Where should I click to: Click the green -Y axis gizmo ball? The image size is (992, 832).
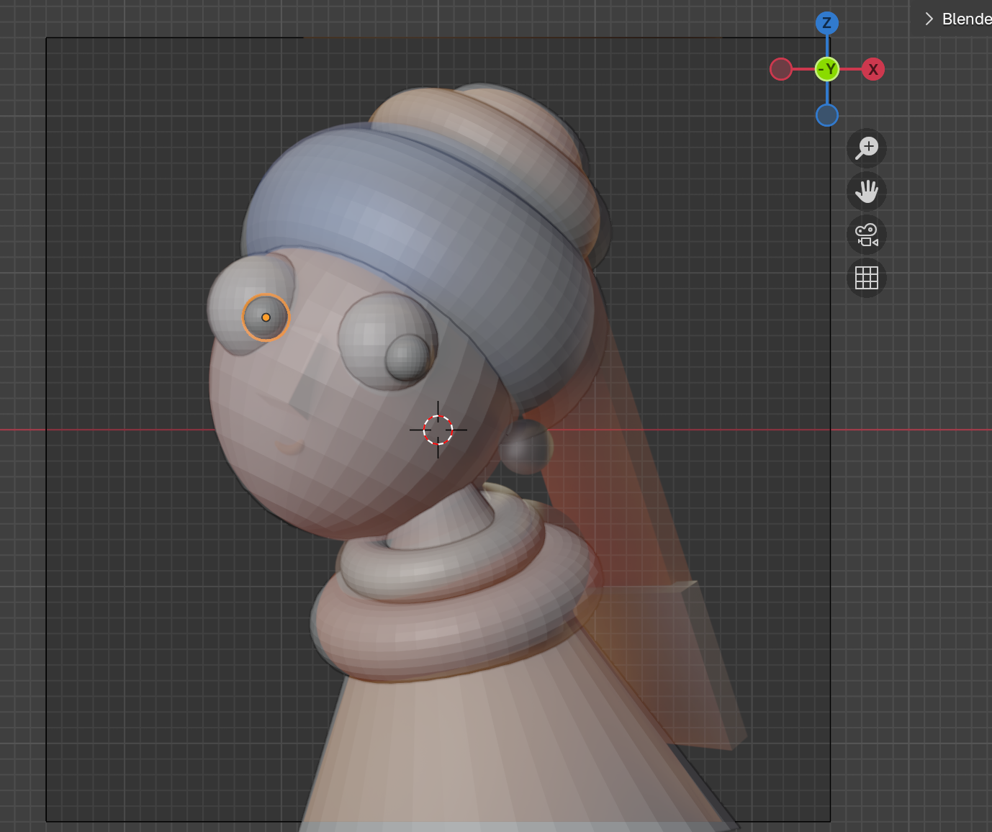click(827, 70)
